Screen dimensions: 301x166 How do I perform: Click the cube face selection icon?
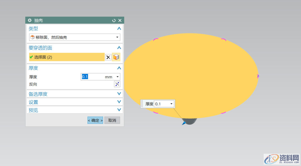point(116,57)
